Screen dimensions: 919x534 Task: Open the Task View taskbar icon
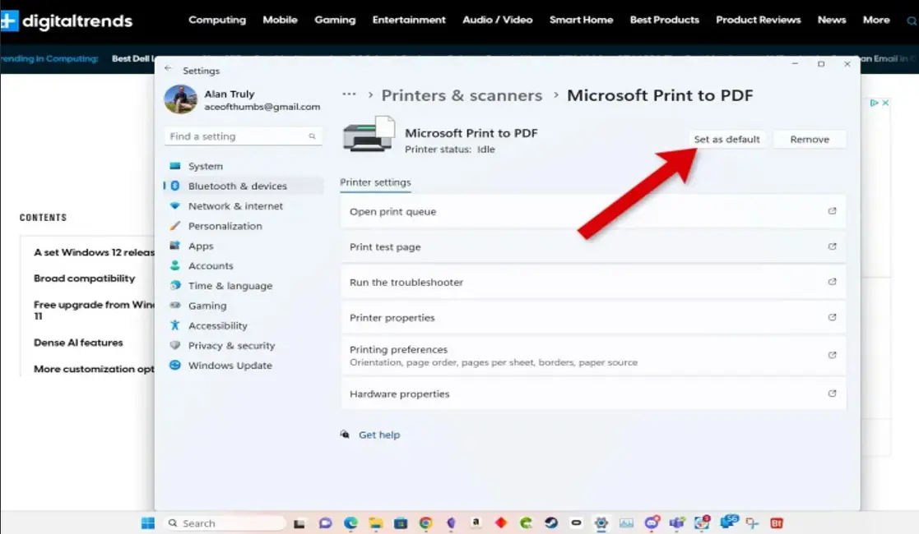tap(299, 523)
